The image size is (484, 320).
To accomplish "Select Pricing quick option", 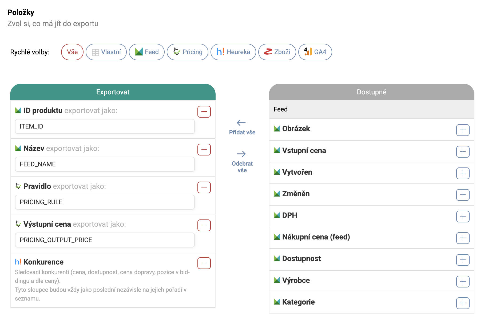I will coord(188,52).
